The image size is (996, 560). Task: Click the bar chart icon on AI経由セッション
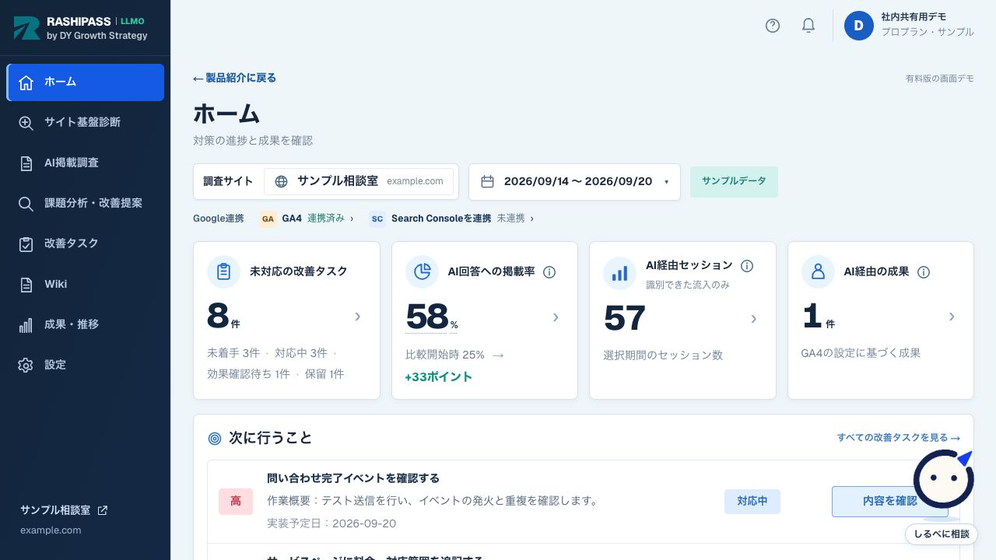tap(620, 273)
